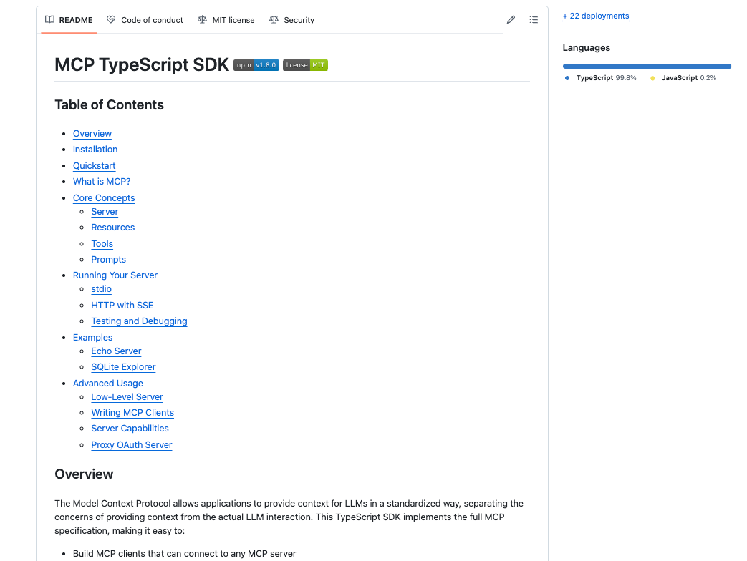The image size is (747, 561).
Task: Click the Proxy OAuth Server link
Action: point(131,444)
